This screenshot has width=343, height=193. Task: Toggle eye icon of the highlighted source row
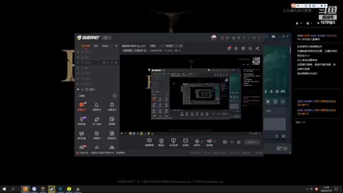point(78,63)
